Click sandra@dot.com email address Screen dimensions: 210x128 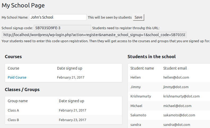[x=177, y=125]
